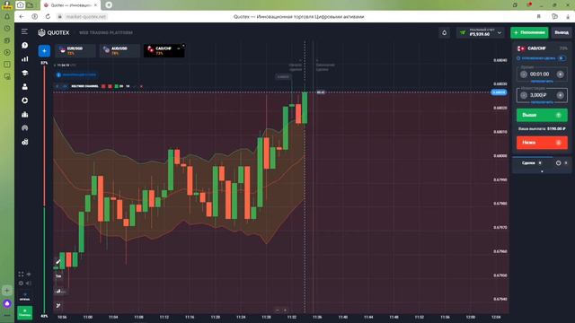Click the green help button at sidebar bottom
575x323 pixels.
tap(24, 313)
